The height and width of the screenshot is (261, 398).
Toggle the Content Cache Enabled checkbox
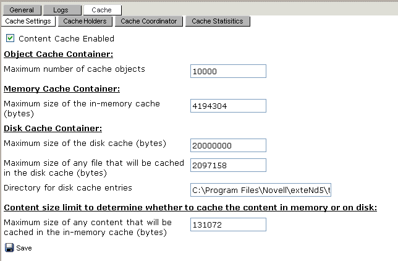coord(10,38)
